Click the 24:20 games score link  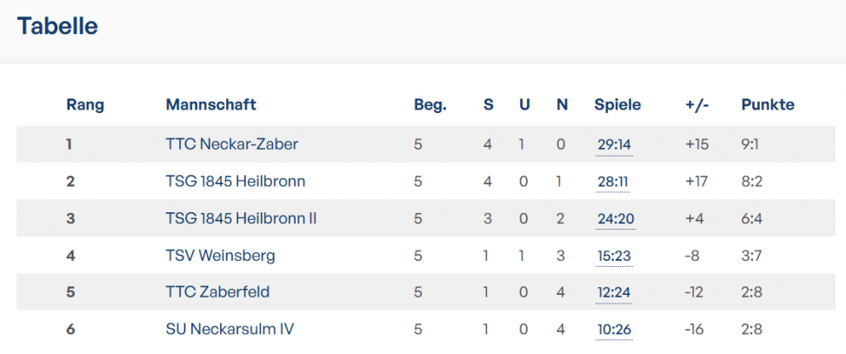click(616, 218)
